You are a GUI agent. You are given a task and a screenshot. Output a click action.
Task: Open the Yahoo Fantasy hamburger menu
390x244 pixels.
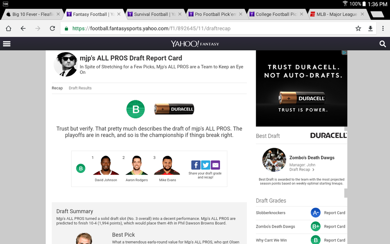(x=7, y=44)
